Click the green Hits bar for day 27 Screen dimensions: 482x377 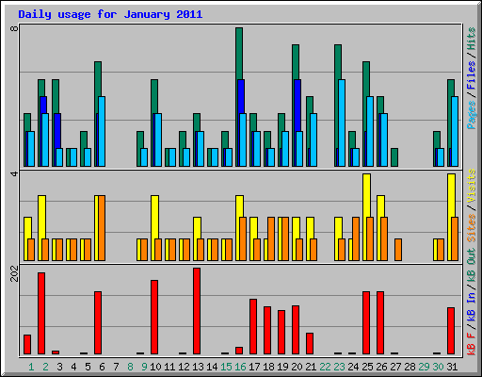394,157
